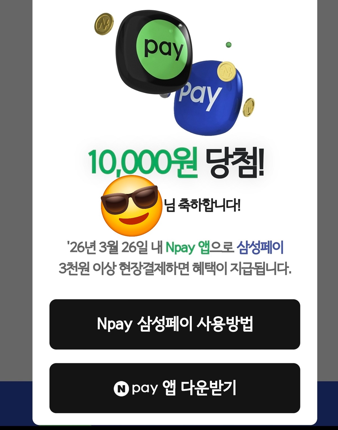Screen dimensions: 338x430
Task: Click the 님 축하합니다! message
Action: coord(203,205)
